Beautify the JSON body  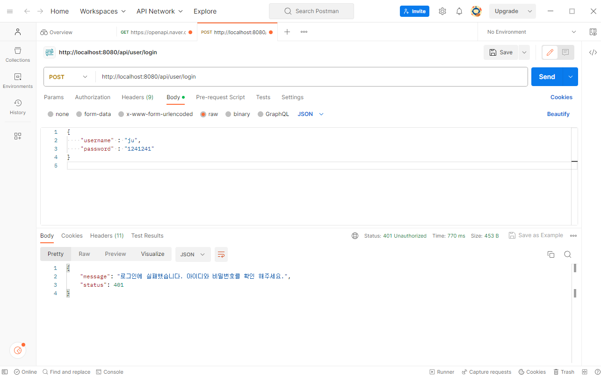(558, 114)
